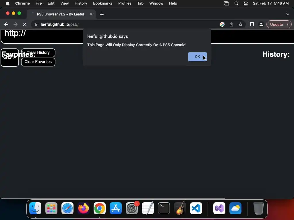
Task: Open the App Store from the Dock
Action: (x=116, y=208)
